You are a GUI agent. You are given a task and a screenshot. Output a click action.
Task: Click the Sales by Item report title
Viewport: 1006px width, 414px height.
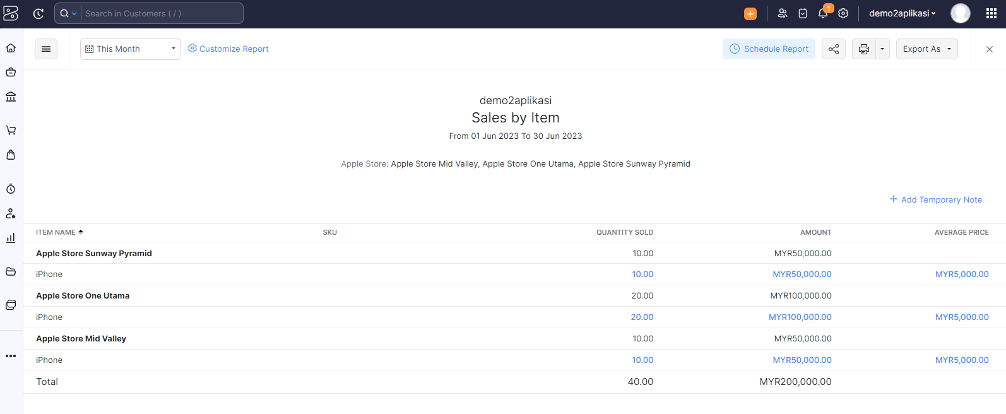click(x=516, y=117)
